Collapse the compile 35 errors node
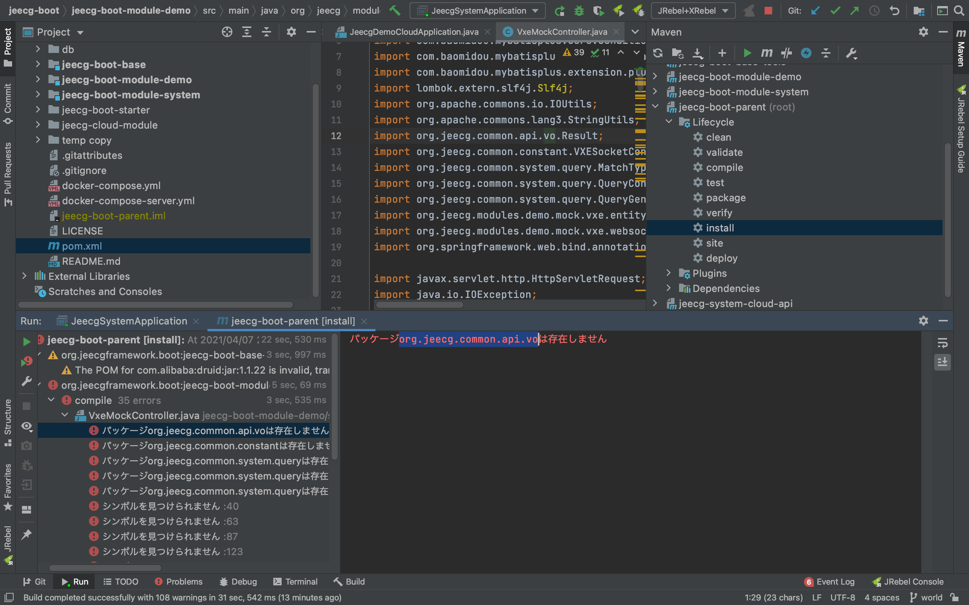The height and width of the screenshot is (605, 969). point(51,400)
